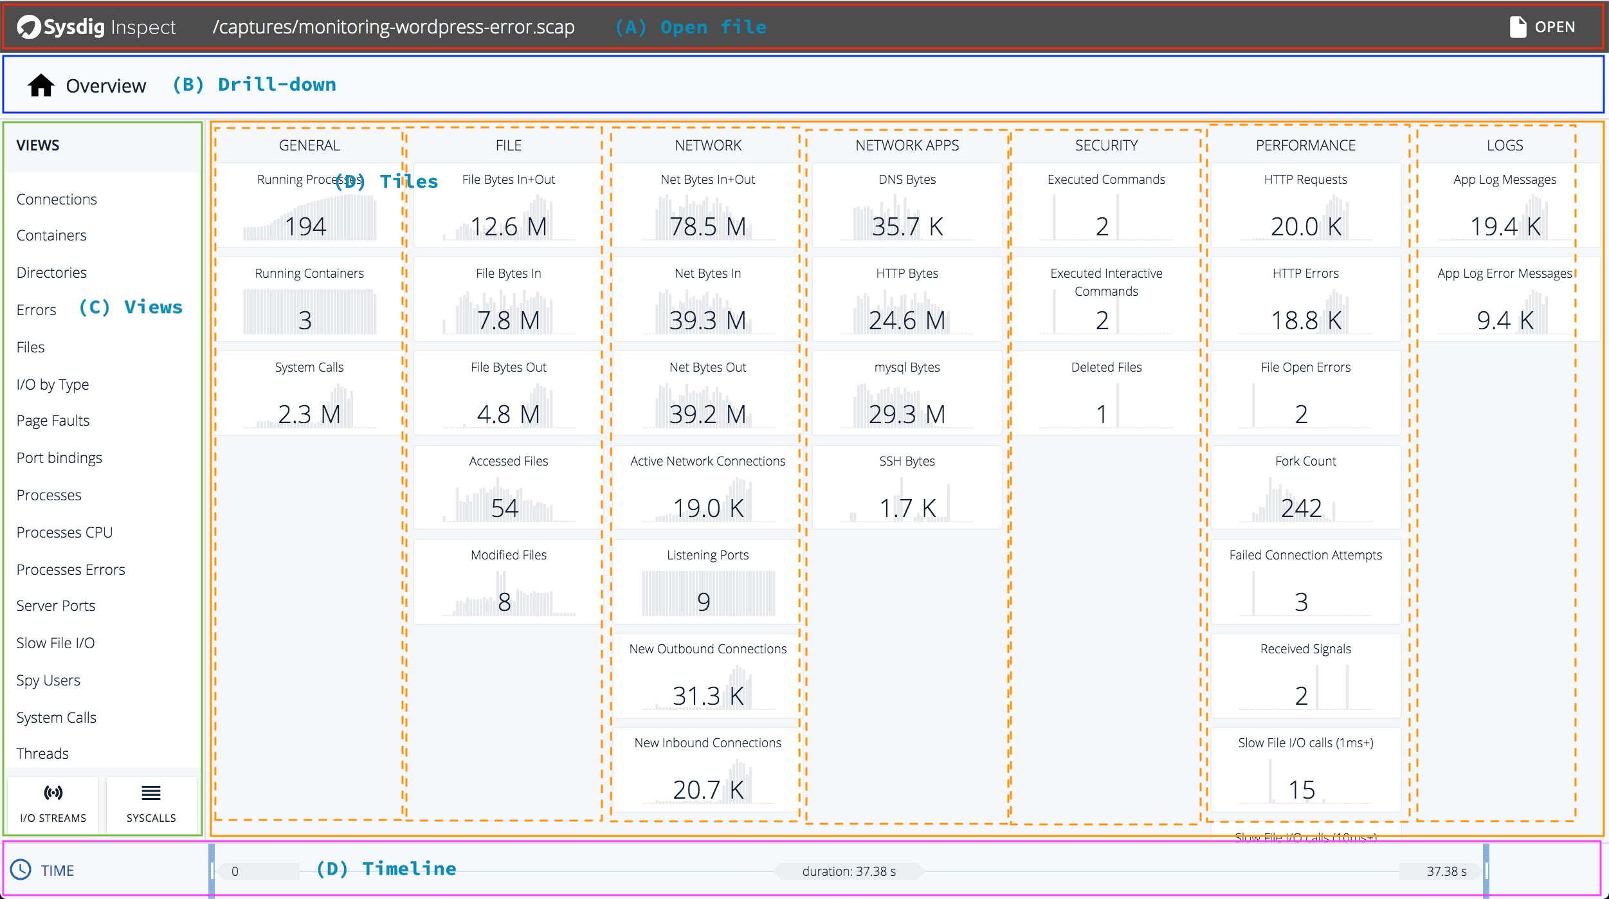The width and height of the screenshot is (1609, 899).
Task: Open the Spy Users view
Action: coord(48,680)
